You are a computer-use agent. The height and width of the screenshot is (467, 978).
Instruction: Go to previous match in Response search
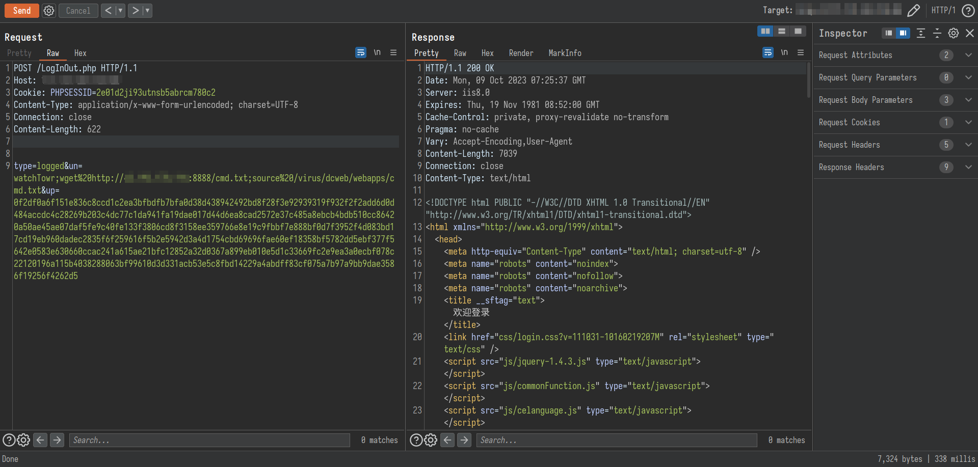point(448,440)
